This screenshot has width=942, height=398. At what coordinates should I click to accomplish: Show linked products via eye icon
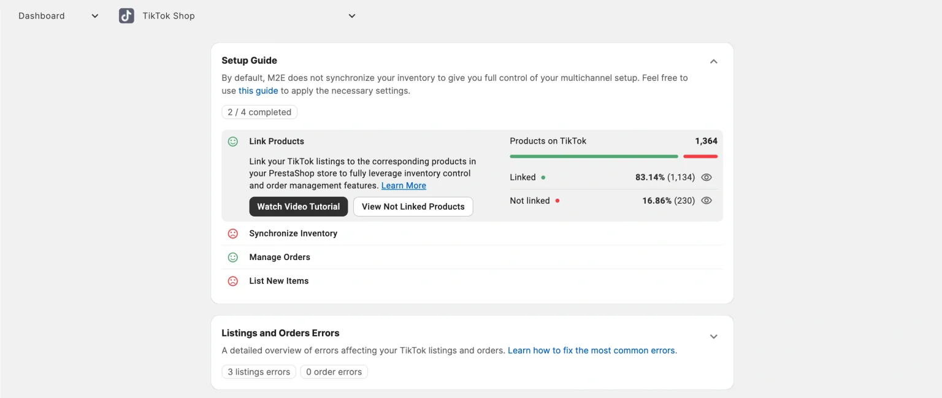click(x=706, y=177)
